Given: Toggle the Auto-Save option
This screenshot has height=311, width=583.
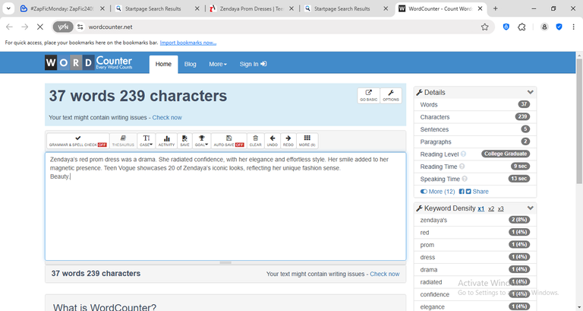Looking at the screenshot, I should 228,141.
